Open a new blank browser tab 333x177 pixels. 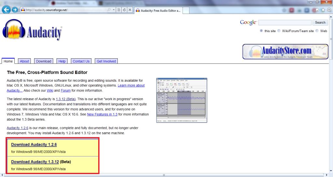186,10
